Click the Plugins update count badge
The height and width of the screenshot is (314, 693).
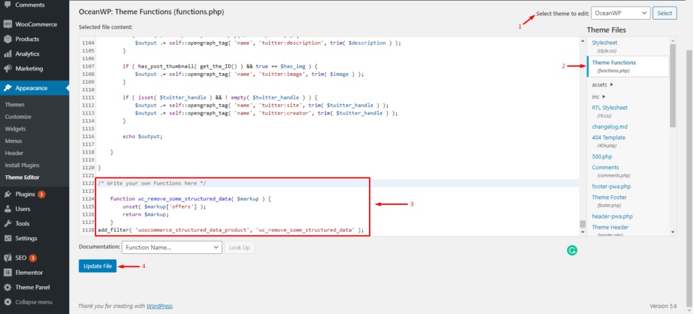41,194
